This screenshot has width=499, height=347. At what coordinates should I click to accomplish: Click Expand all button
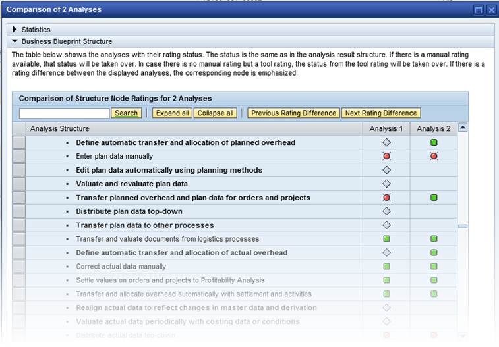click(172, 113)
